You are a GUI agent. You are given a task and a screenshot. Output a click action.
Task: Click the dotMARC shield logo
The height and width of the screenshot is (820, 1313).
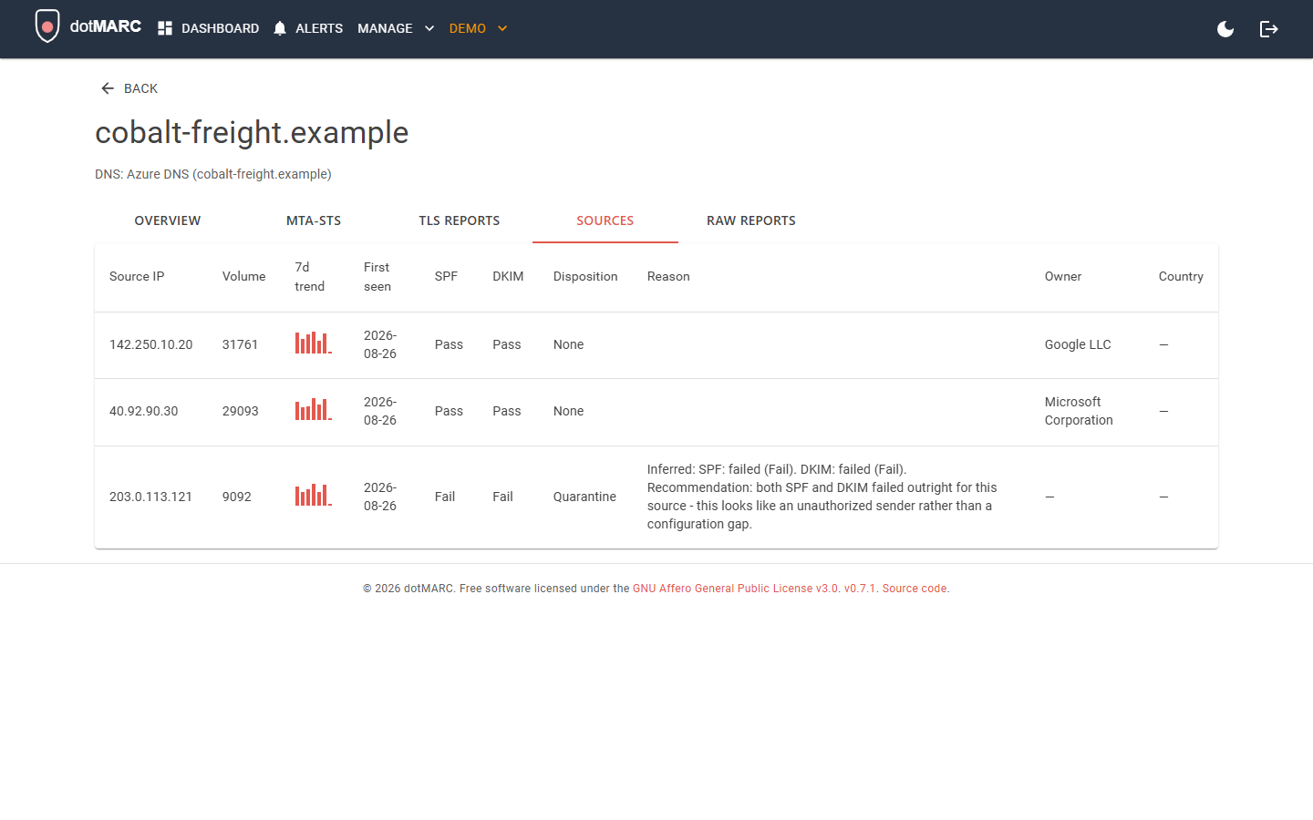pyautogui.click(x=47, y=26)
